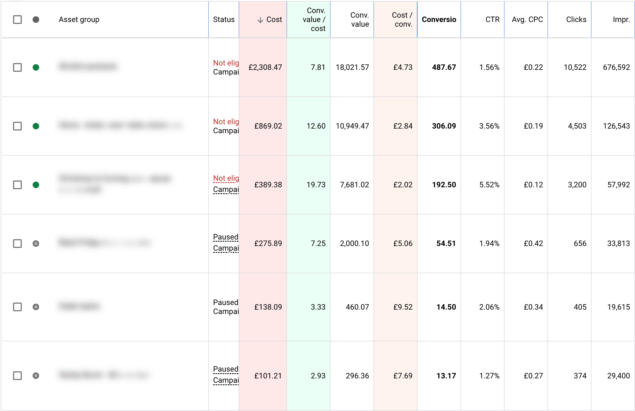Screen dimensions: 635x411
Task: Click the green status dot in £869.02 row
Action: click(x=36, y=126)
